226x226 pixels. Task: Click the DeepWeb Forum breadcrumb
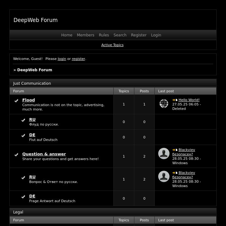tap(35, 70)
